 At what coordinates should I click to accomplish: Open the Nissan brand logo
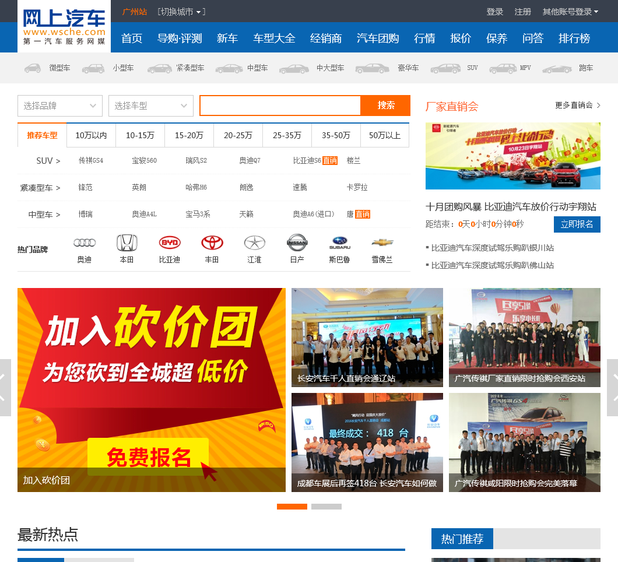pos(297,243)
